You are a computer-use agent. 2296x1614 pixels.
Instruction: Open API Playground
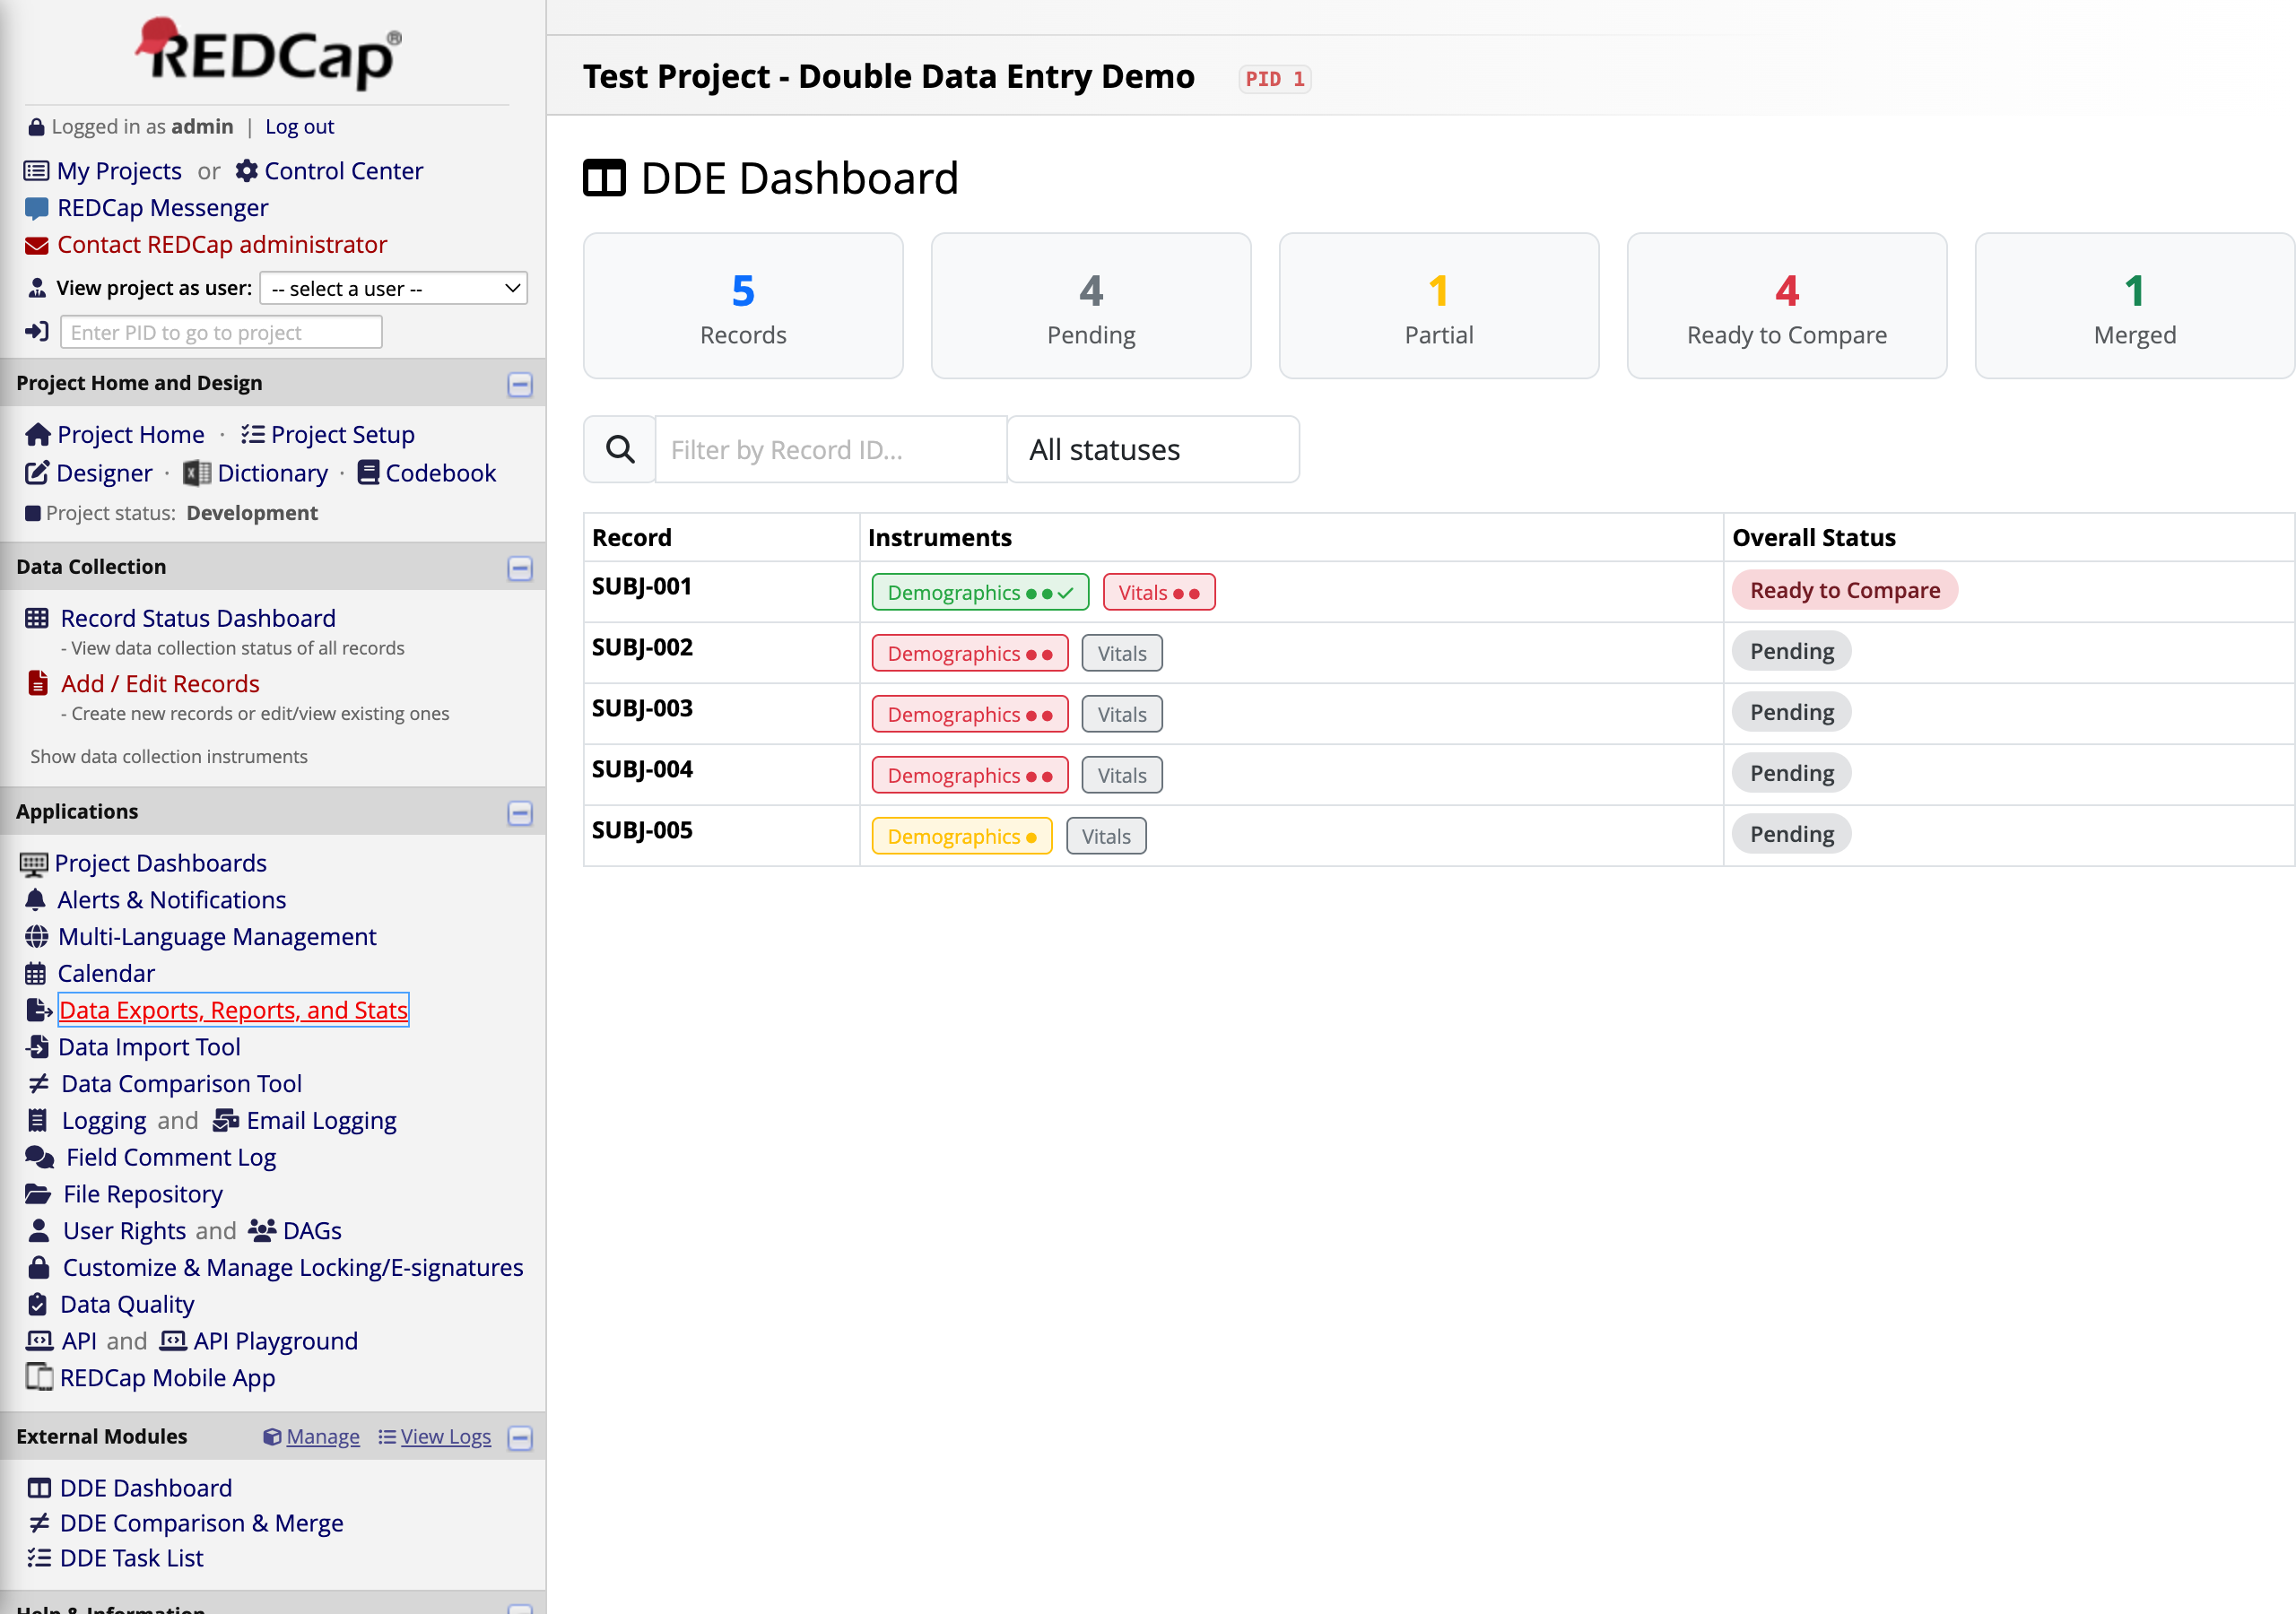pos(276,1340)
